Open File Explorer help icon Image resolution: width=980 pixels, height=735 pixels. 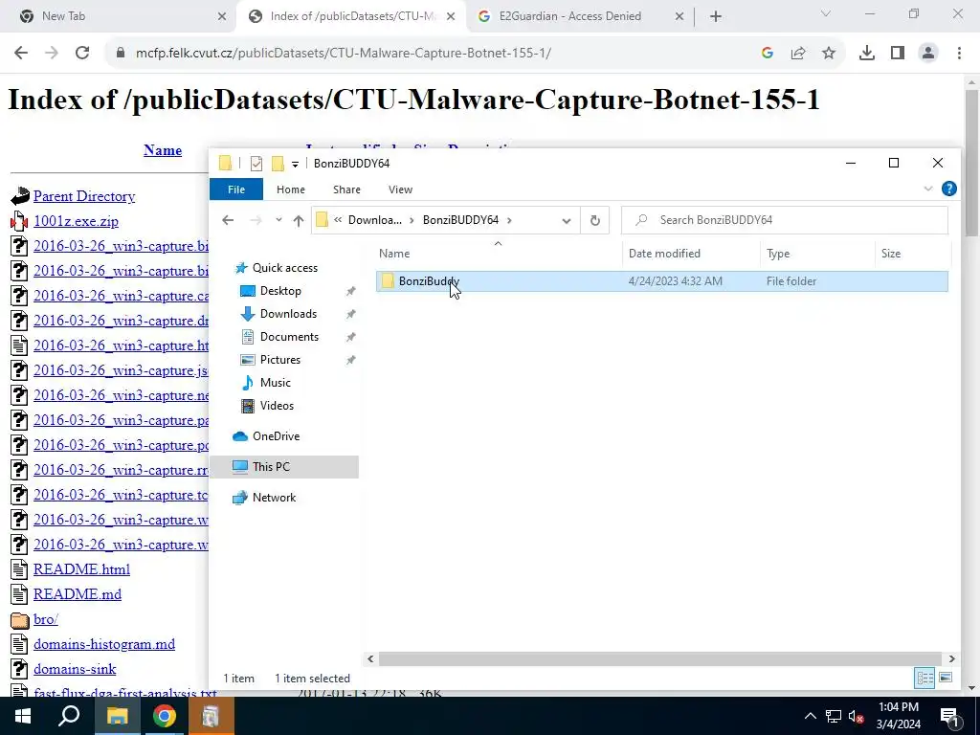click(948, 189)
